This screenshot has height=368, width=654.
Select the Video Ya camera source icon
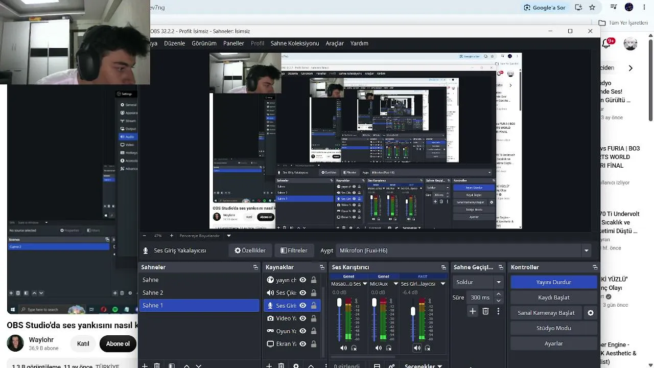(x=270, y=318)
